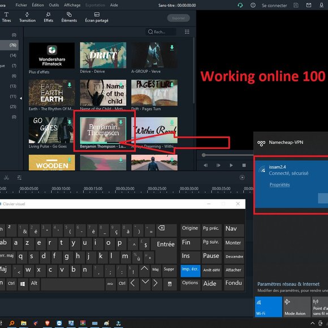The image size is (328, 328).
Task: Click the preview progress slider handle
Action: point(204,155)
